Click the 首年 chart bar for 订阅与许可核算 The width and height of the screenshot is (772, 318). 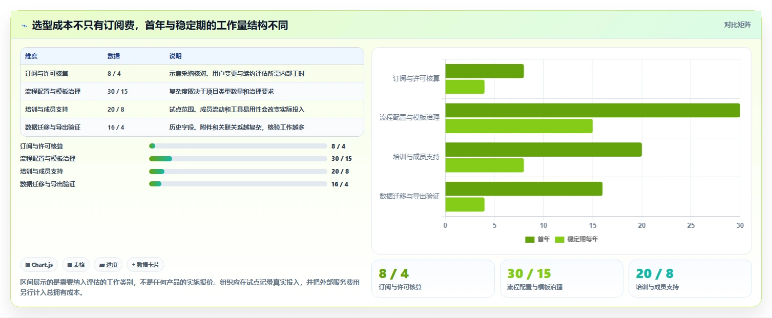pos(484,71)
